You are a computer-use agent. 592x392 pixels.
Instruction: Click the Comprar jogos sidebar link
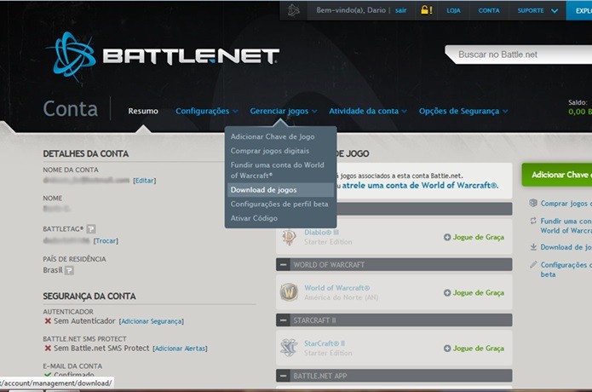click(x=566, y=203)
